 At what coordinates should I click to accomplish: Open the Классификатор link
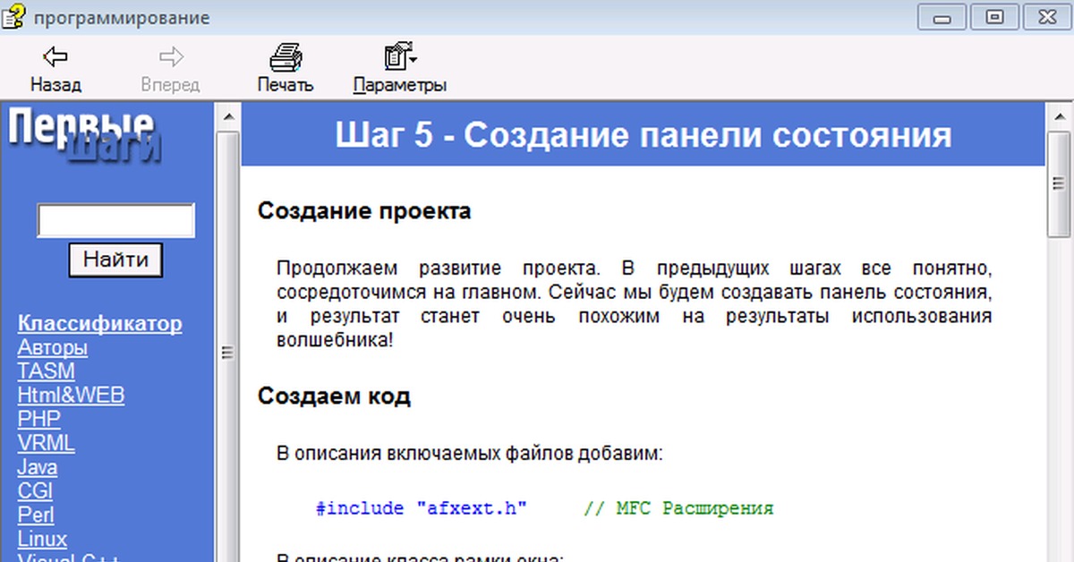click(99, 323)
